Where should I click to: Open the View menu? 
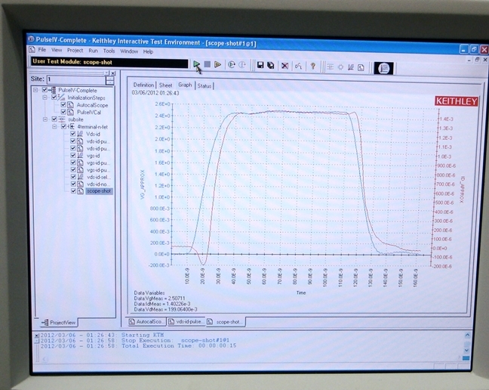tap(57, 50)
